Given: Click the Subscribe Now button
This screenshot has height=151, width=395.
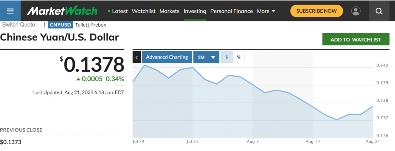Looking at the screenshot, I should click(x=316, y=11).
